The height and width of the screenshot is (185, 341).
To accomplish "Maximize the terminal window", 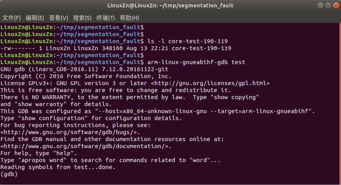I will 328,5.
